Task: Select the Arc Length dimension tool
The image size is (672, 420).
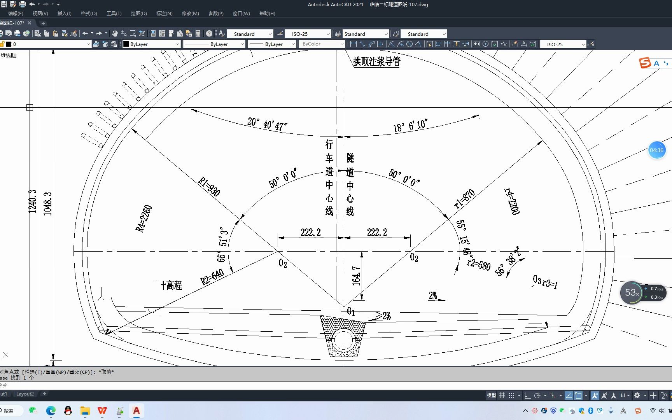Action: [x=371, y=44]
